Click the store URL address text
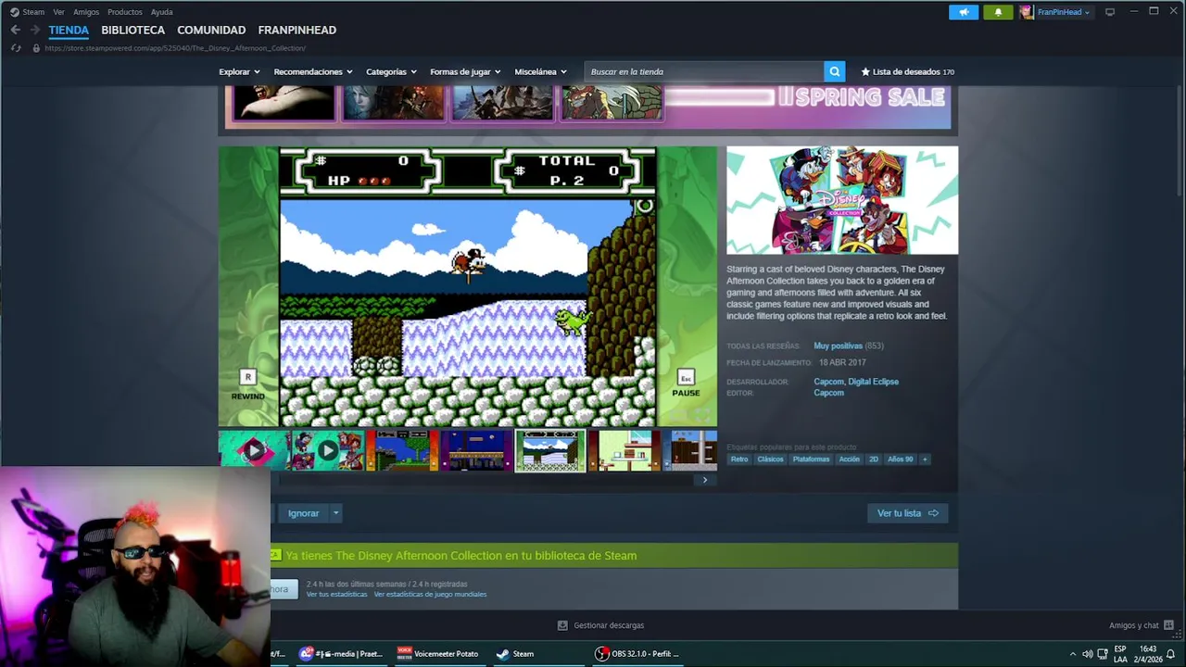Screen dimensions: 1186x667 click(x=175, y=48)
